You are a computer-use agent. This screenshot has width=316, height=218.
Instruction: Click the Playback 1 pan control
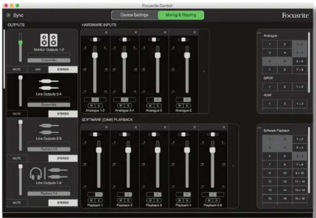pyautogui.click(x=95, y=135)
